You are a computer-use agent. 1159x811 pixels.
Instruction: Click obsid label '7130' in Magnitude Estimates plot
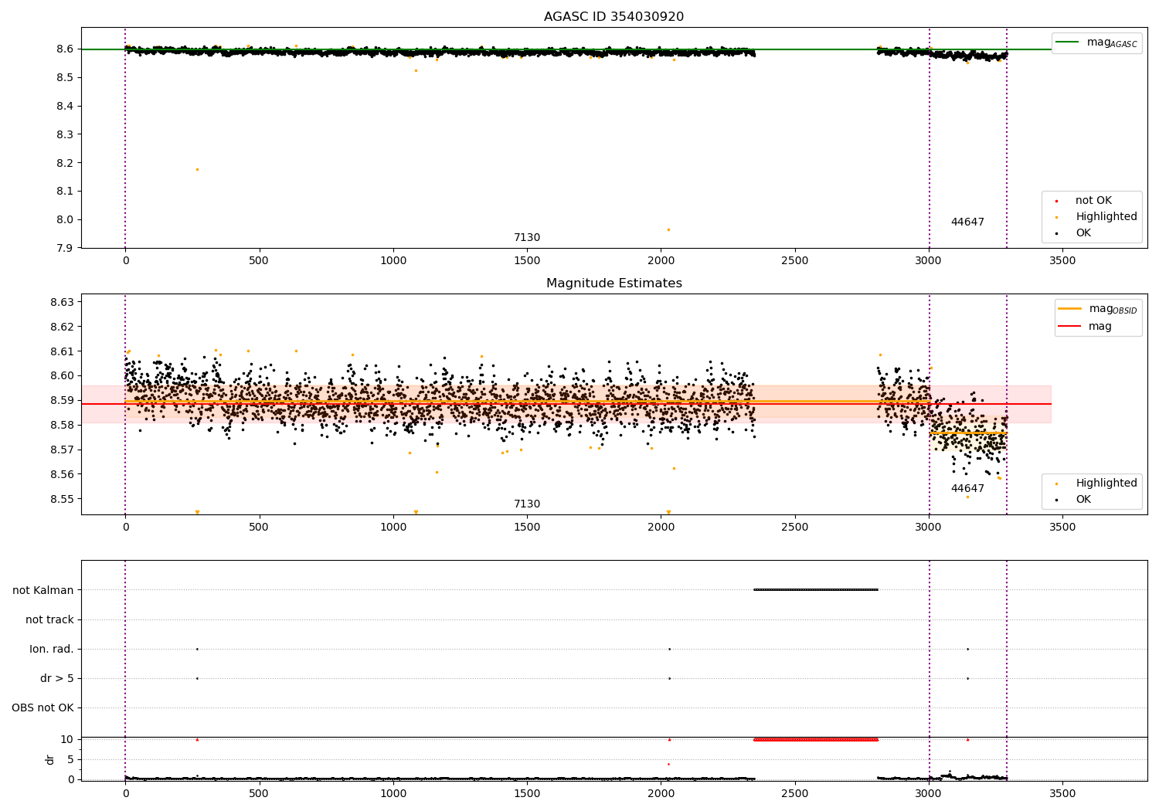[x=527, y=504]
